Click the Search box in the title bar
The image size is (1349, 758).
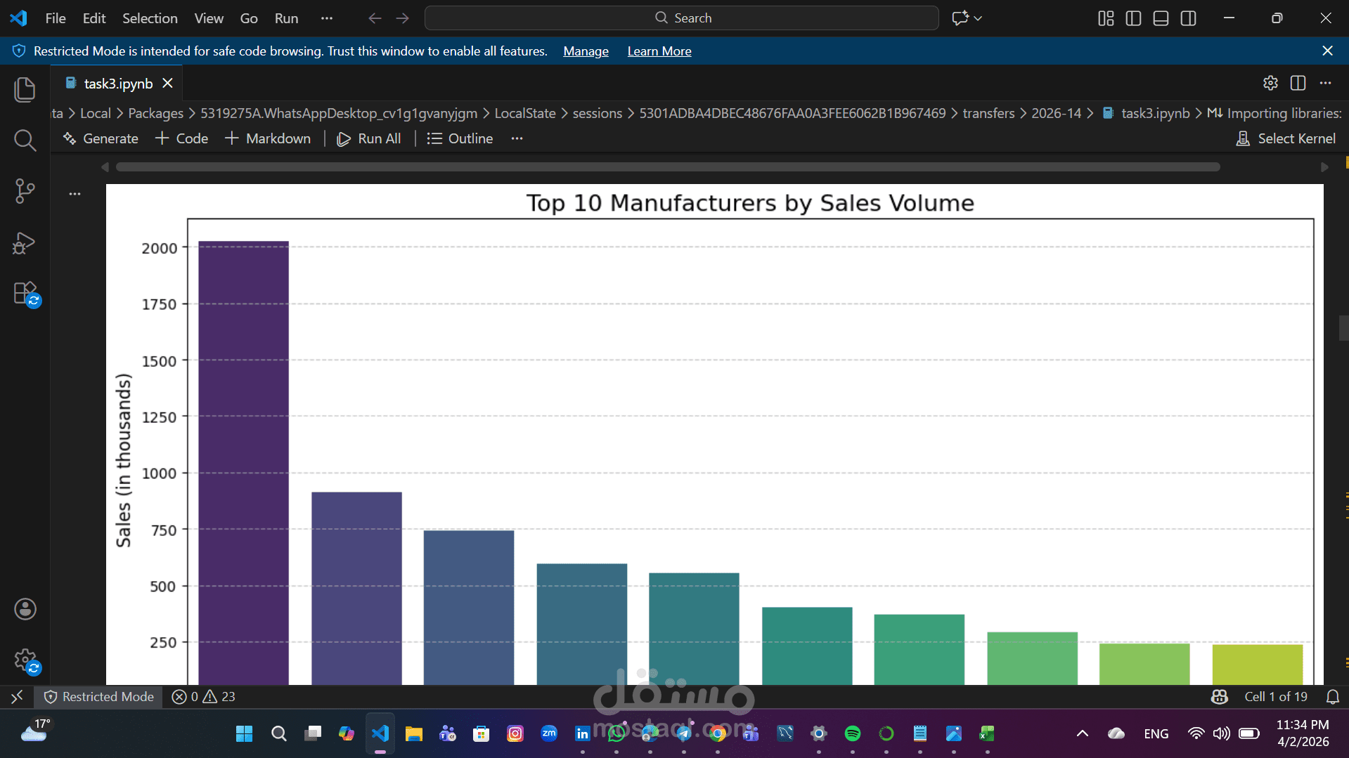680,18
